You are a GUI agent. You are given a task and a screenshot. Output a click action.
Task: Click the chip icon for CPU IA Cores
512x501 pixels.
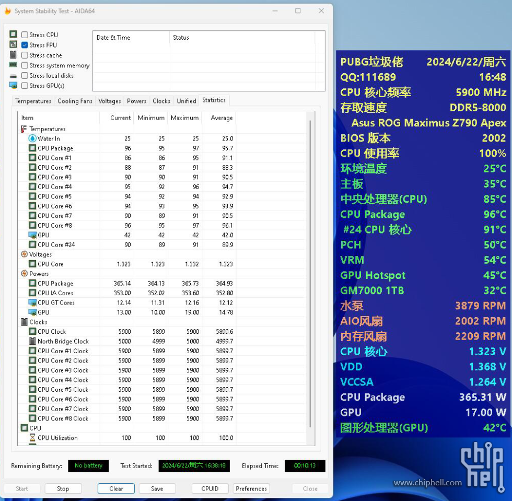pyautogui.click(x=32, y=293)
